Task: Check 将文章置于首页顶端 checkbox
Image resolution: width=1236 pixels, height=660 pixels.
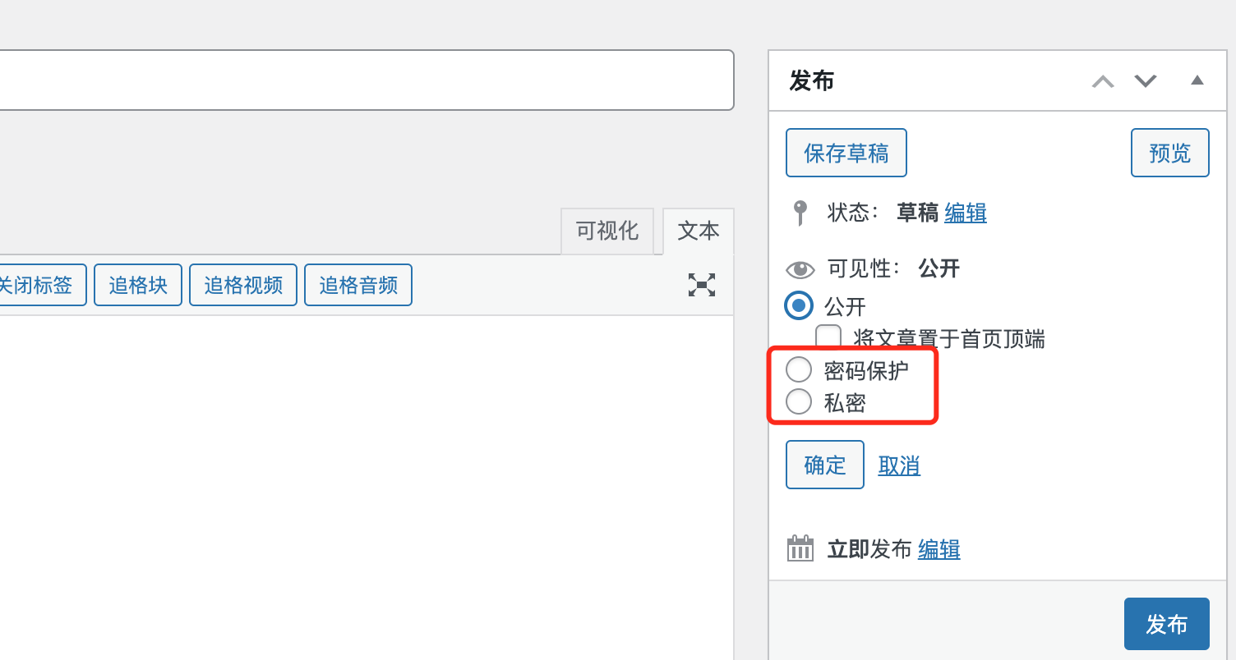Action: [x=828, y=337]
